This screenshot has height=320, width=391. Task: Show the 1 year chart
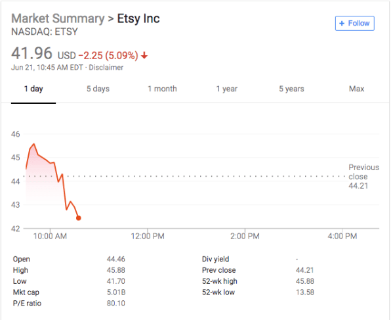point(227,89)
